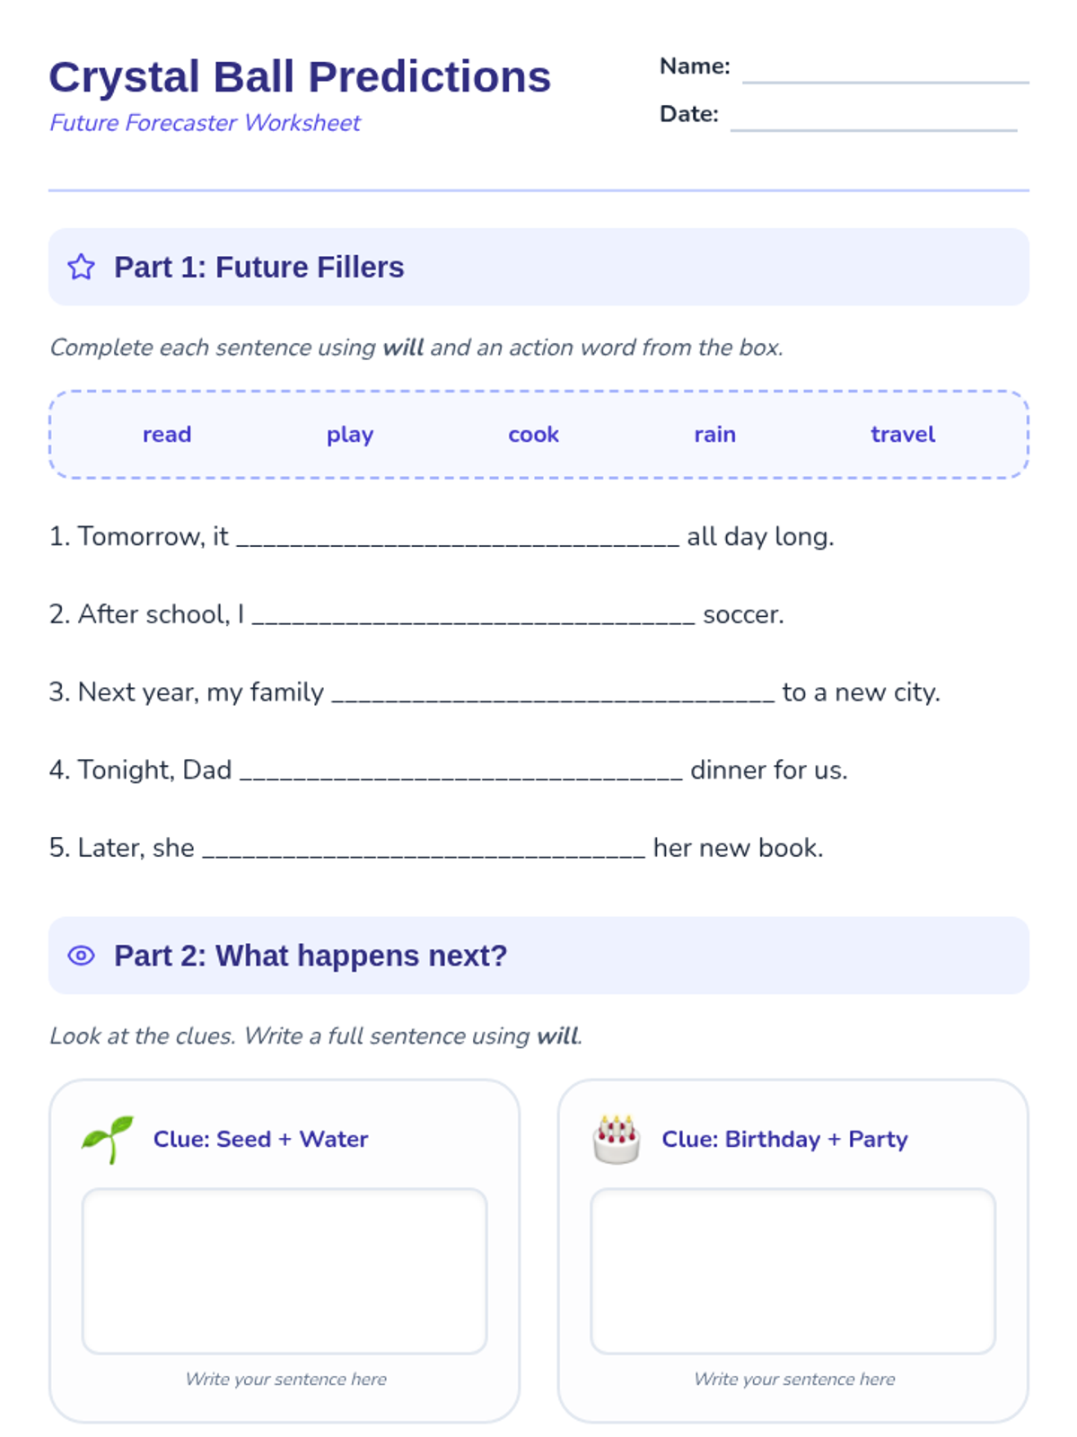This screenshot has height=1437, width=1077.
Task: Select the word 'play' in the box
Action: 350,436
